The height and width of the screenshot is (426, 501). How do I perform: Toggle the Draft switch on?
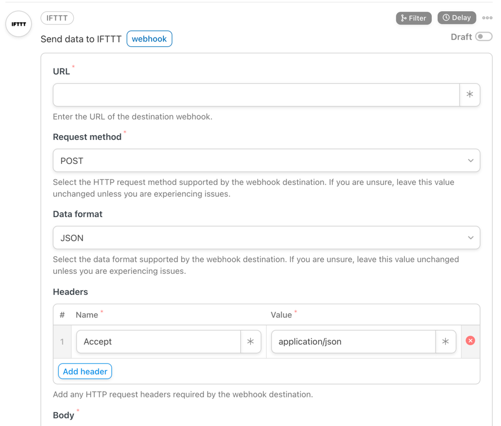484,37
